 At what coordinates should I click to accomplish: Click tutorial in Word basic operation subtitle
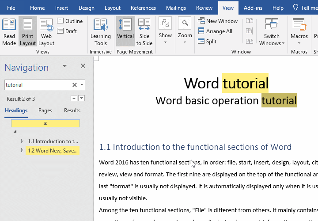tap(279, 100)
